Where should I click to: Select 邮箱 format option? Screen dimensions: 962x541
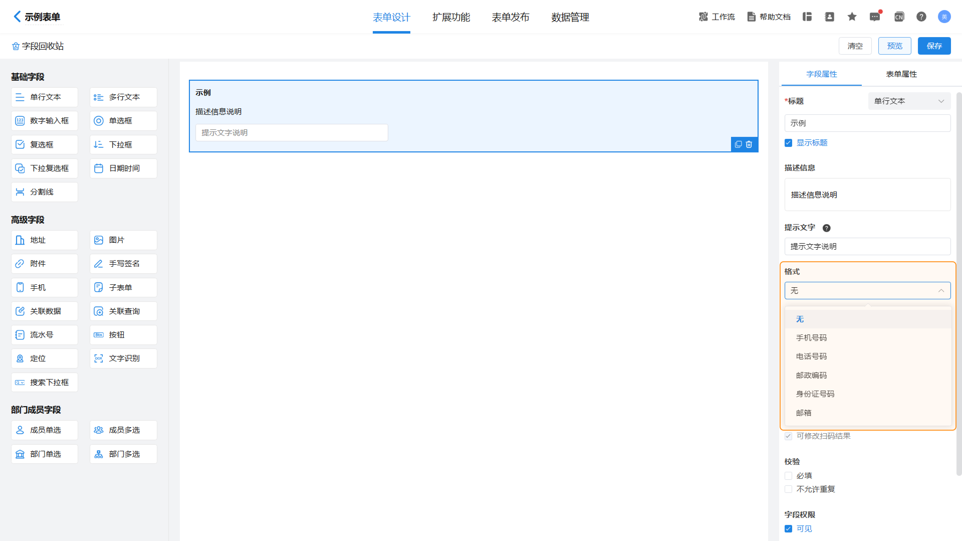coord(868,413)
